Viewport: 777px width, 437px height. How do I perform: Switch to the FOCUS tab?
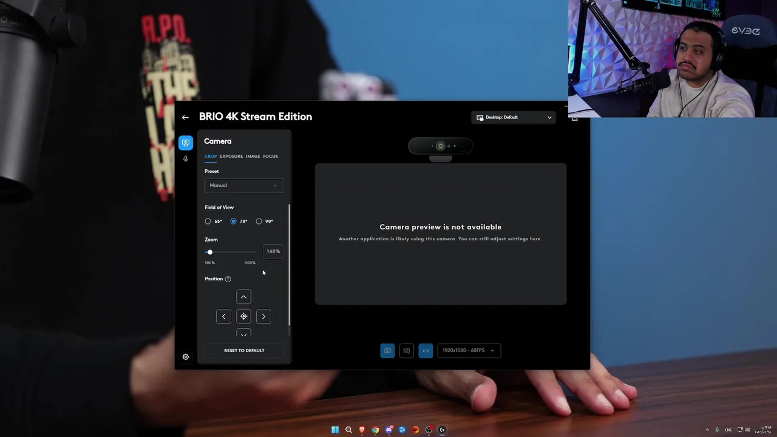(271, 157)
